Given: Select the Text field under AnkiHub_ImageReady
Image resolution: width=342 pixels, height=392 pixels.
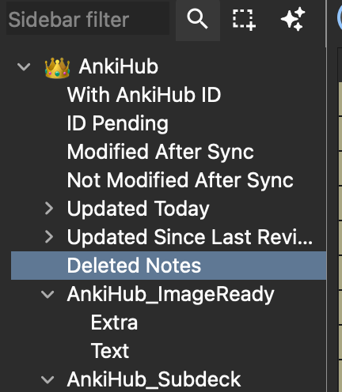Looking at the screenshot, I should coord(110,351).
